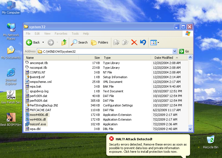
Task: Select the amcompat.tlb file icon
Action: click(27, 63)
